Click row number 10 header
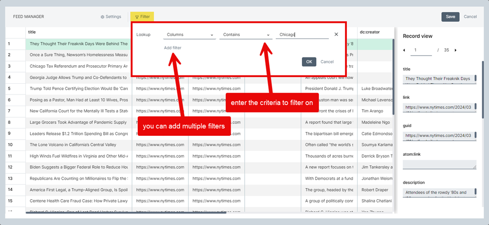 tap(16, 145)
